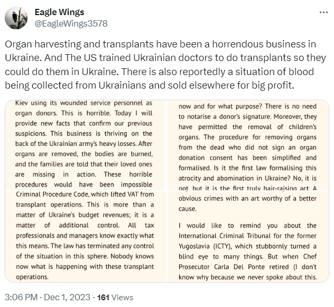Click the tweet text about organ harvesting

[x=165, y=65]
